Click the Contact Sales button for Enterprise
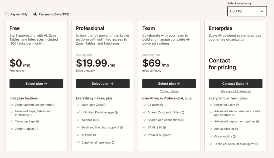 (235, 84)
